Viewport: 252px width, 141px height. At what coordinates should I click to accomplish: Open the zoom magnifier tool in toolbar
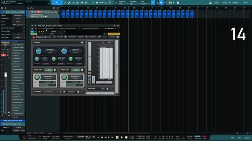(x=106, y=3)
